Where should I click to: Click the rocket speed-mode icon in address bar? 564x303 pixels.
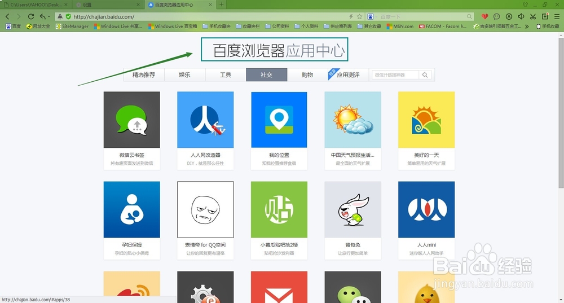60,16
